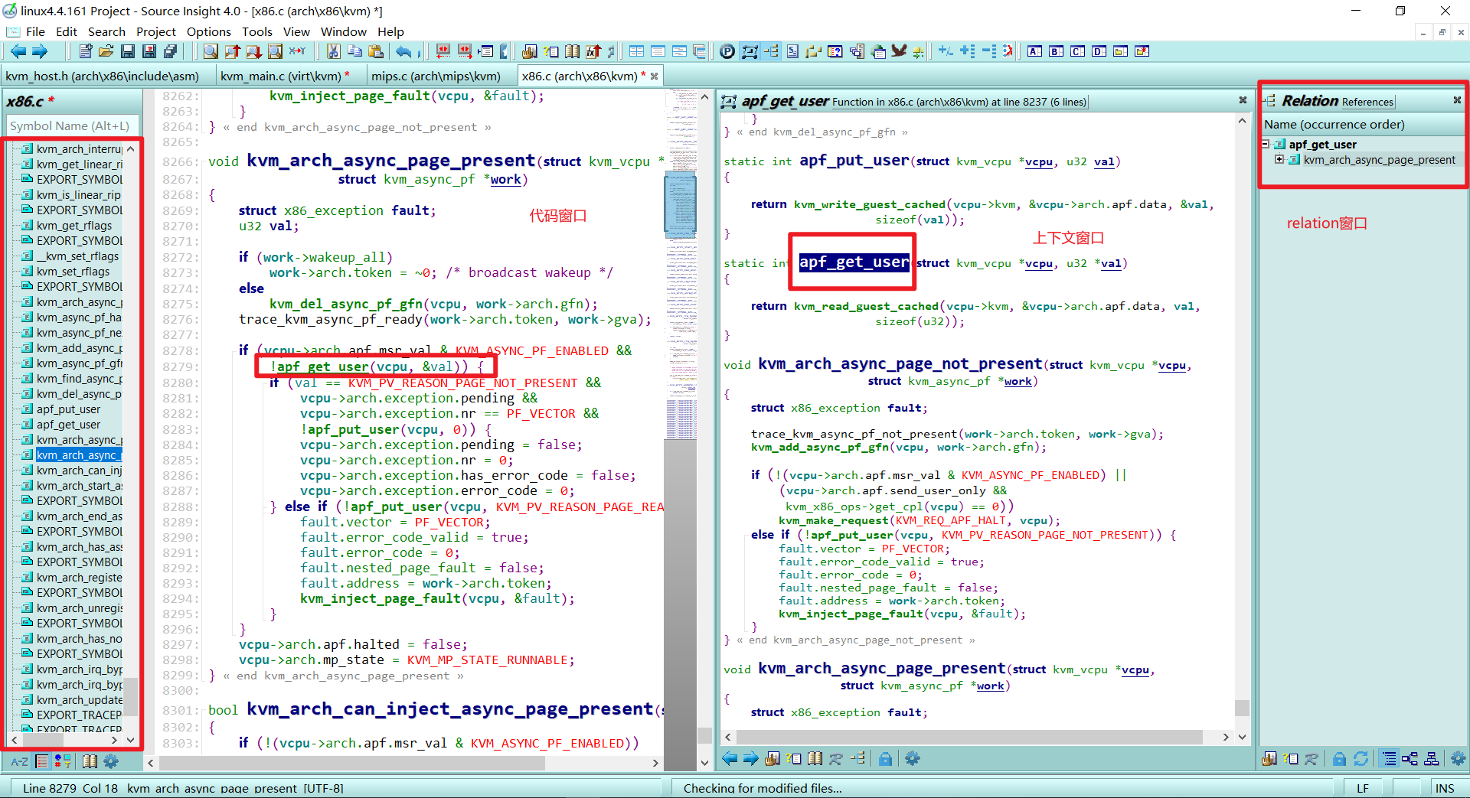Click the Go Forward arrow in main toolbar
The image size is (1470, 798).
point(40,51)
